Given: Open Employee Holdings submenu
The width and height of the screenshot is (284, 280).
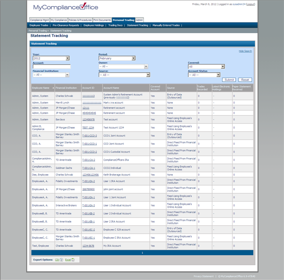Looking at the screenshot, I should point(94,25).
